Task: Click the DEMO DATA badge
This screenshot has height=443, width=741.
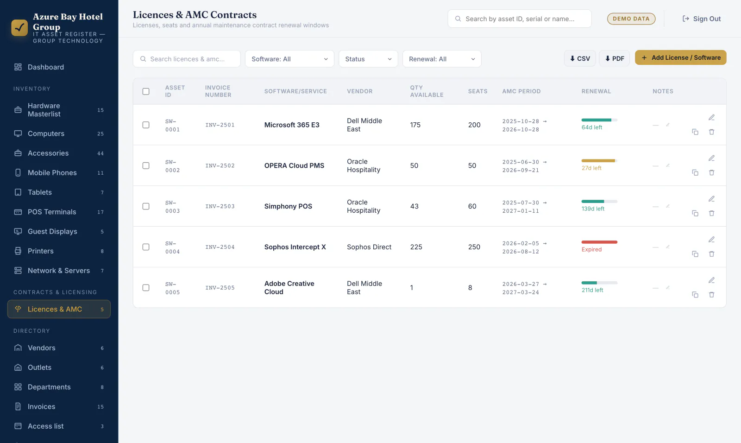Action: point(631,19)
